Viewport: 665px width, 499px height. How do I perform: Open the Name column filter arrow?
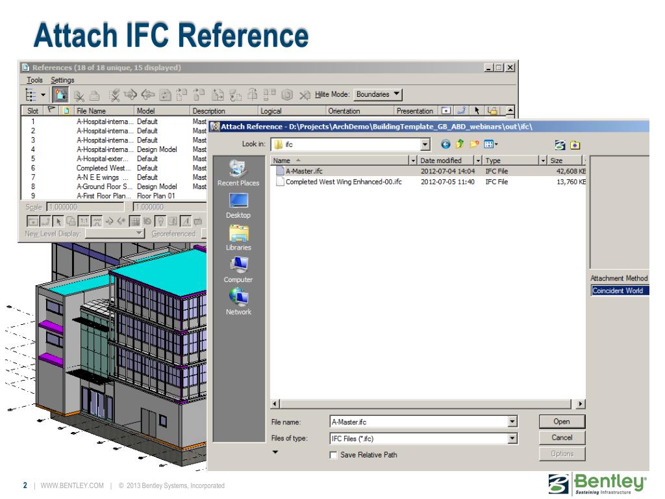412,161
